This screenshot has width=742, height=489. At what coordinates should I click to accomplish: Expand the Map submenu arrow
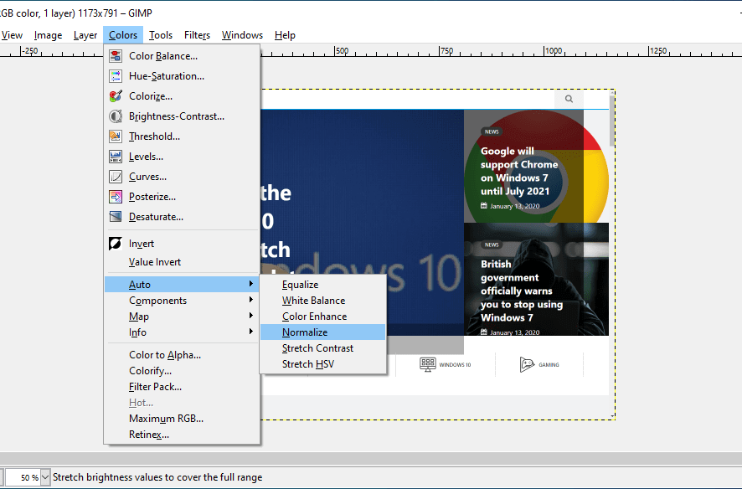coord(250,316)
